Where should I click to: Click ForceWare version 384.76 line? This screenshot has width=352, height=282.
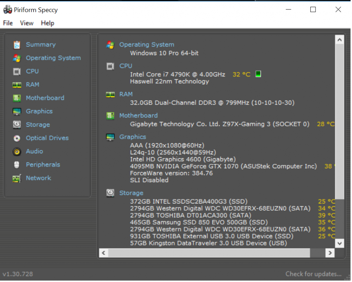click(x=172, y=174)
